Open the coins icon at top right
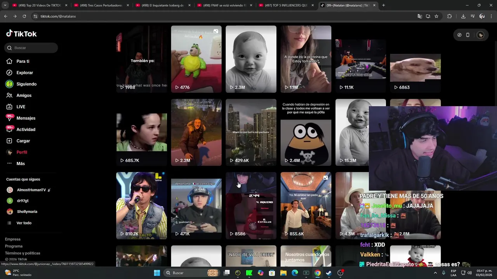 click(x=459, y=35)
